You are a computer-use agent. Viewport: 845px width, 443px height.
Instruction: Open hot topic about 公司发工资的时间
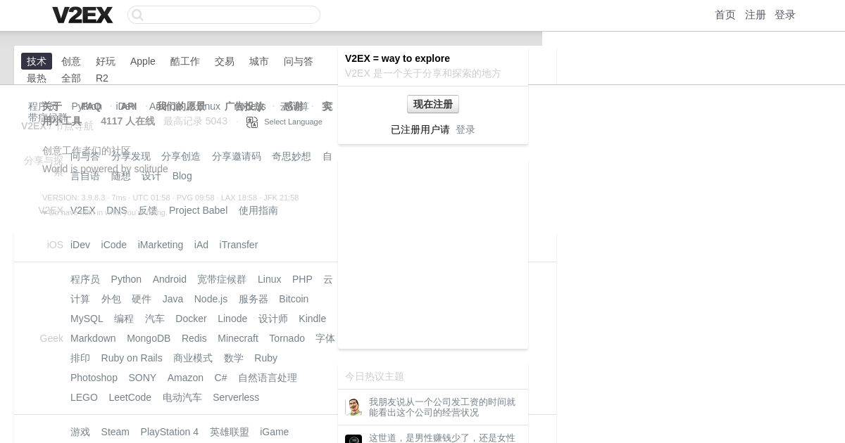click(442, 407)
